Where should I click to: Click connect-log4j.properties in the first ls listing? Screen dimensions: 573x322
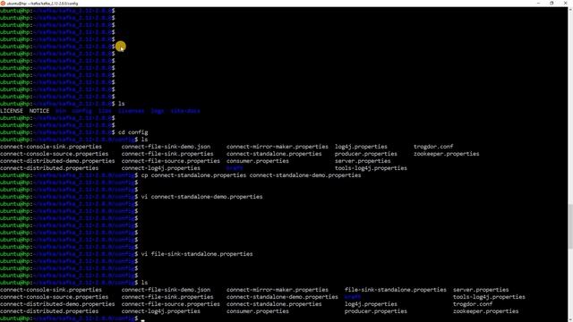click(161, 168)
